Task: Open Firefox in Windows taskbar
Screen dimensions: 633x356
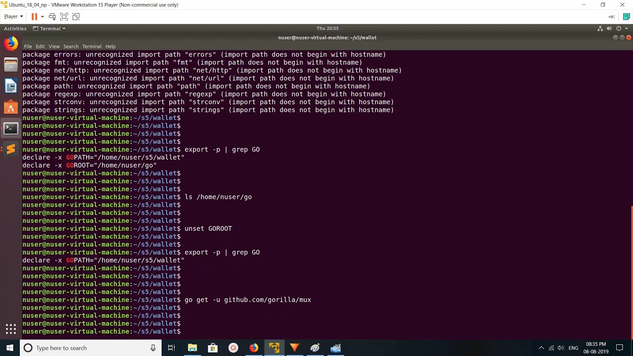Action: pyautogui.click(x=254, y=348)
